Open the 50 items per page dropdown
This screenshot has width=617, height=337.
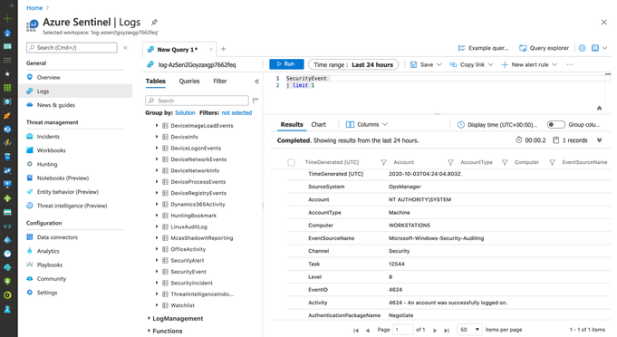point(469,330)
